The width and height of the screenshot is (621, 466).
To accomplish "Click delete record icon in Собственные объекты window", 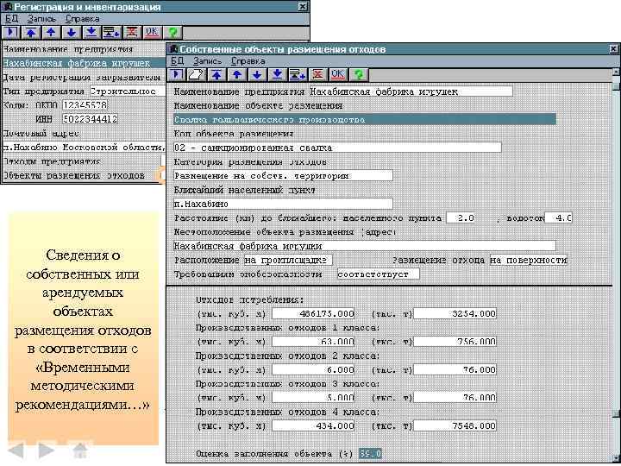I will point(317,74).
